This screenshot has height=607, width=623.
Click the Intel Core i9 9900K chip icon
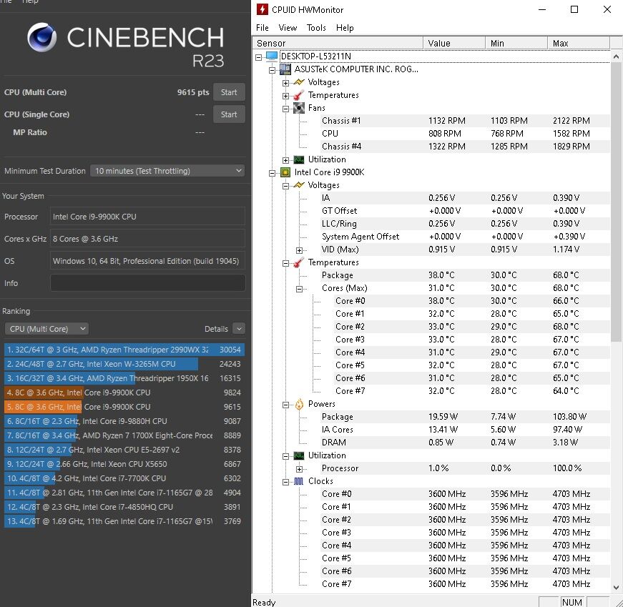(x=285, y=172)
